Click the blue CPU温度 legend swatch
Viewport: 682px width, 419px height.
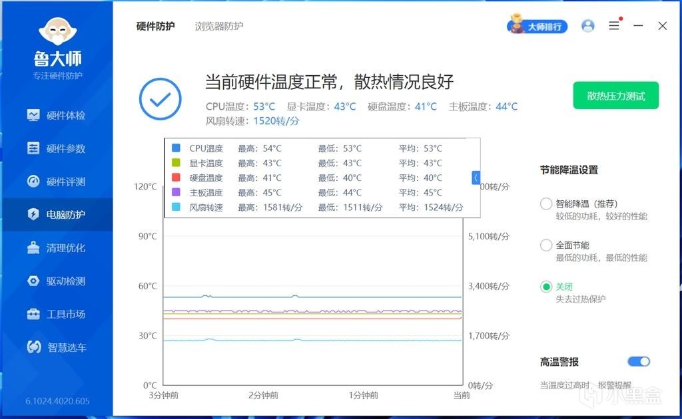(x=176, y=148)
